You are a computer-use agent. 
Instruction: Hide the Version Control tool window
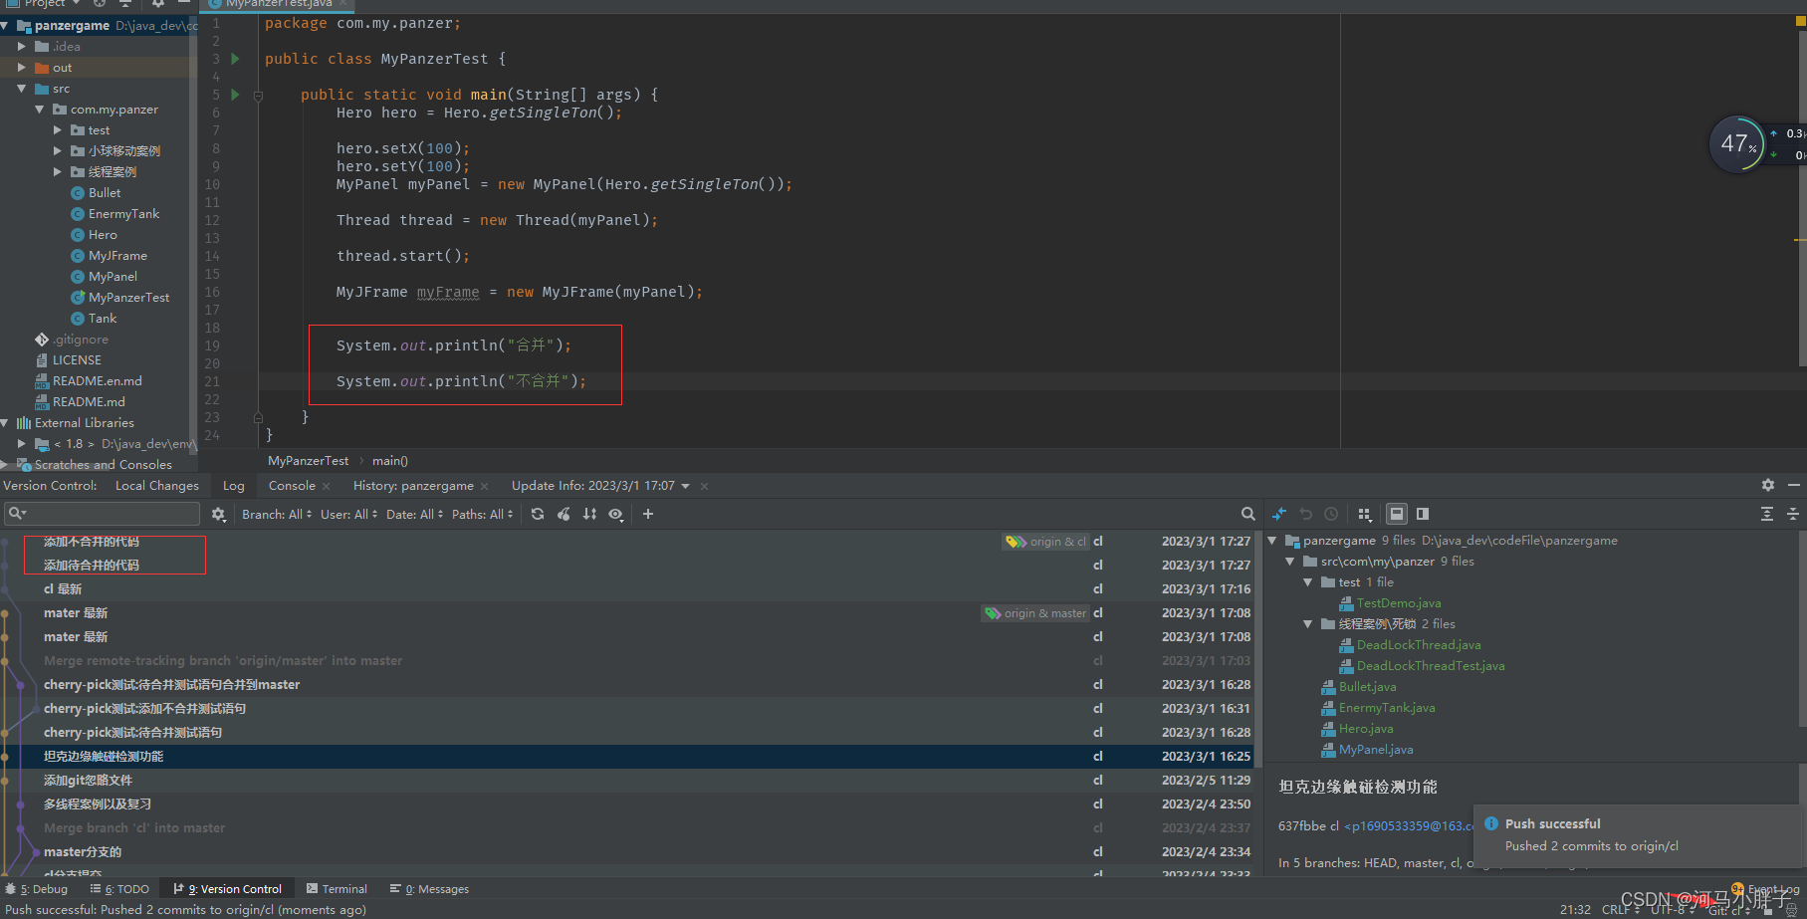(1794, 485)
